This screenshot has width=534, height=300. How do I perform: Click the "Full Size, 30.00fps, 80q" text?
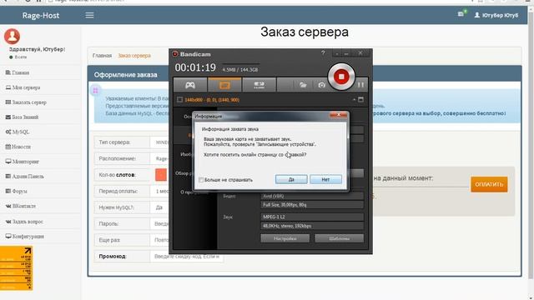285,205
